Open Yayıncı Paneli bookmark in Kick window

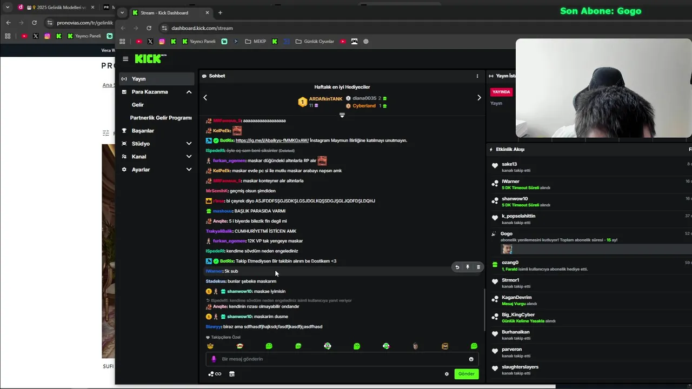point(199,42)
